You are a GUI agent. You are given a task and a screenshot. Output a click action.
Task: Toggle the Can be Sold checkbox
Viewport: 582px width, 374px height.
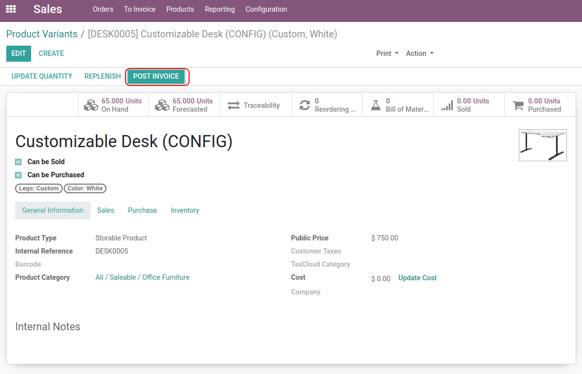[x=18, y=162]
